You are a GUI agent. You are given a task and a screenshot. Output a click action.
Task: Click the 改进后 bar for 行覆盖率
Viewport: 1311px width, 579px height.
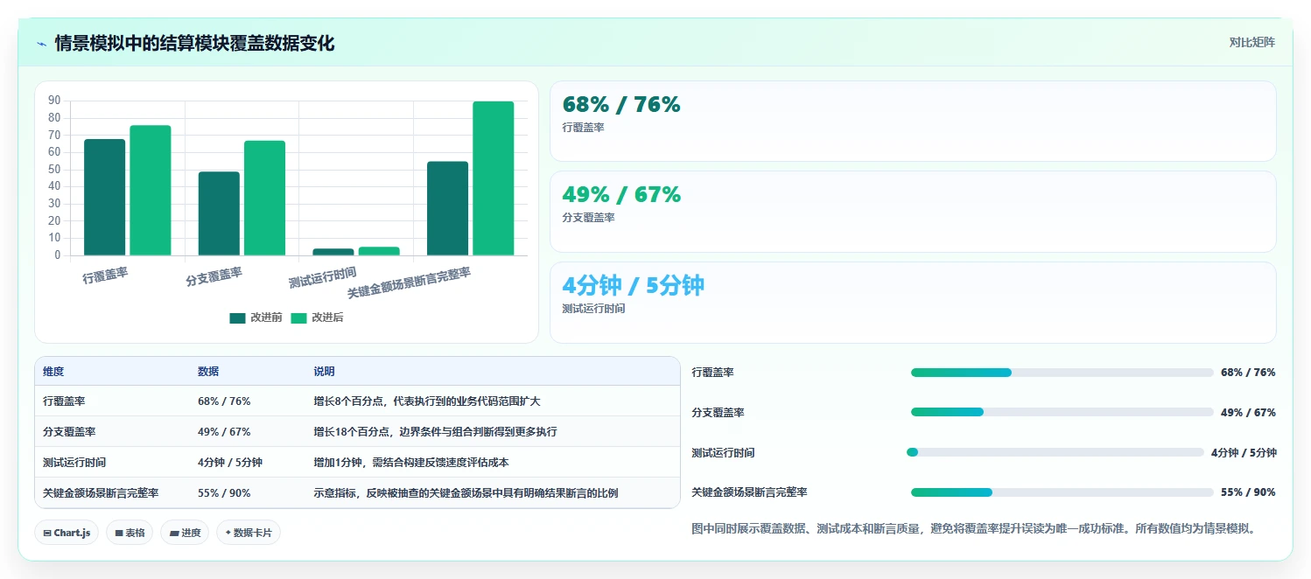coord(151,190)
